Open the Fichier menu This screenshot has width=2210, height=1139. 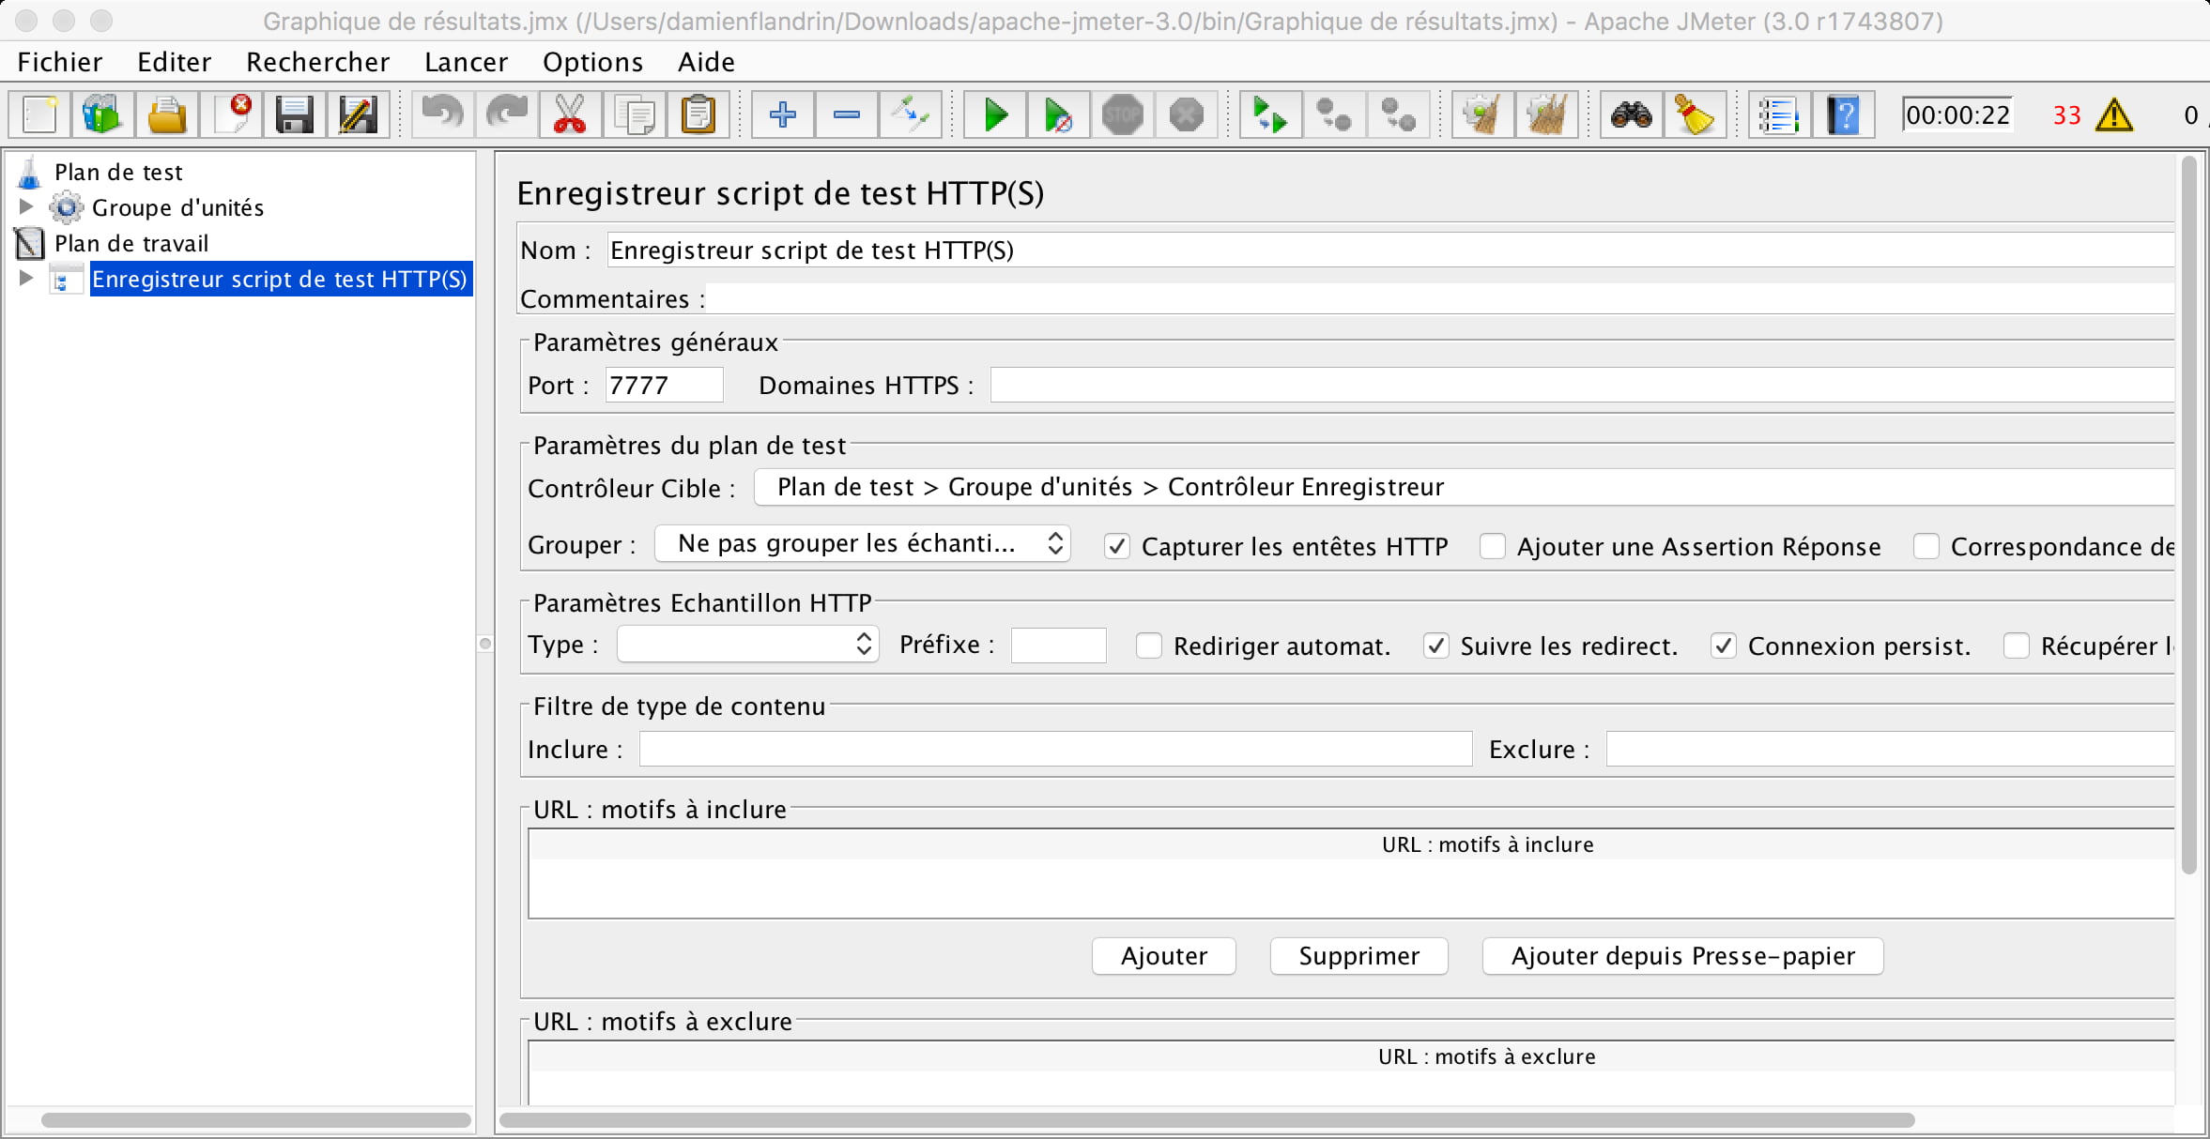[x=60, y=62]
